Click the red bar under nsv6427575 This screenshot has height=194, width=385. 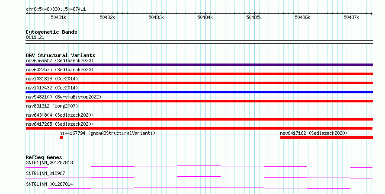pos(199,74)
